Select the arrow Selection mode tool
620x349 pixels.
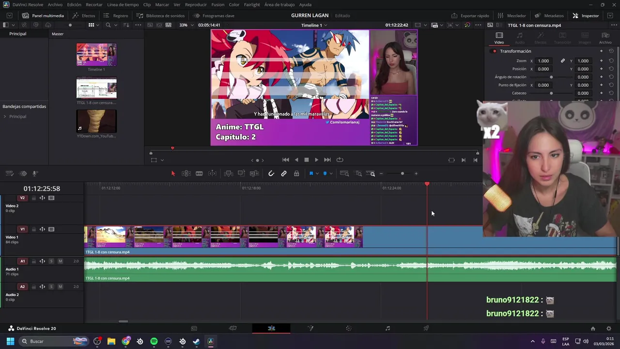pyautogui.click(x=173, y=174)
